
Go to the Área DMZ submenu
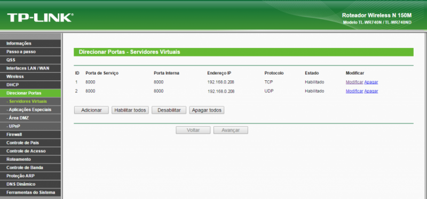tap(30, 118)
